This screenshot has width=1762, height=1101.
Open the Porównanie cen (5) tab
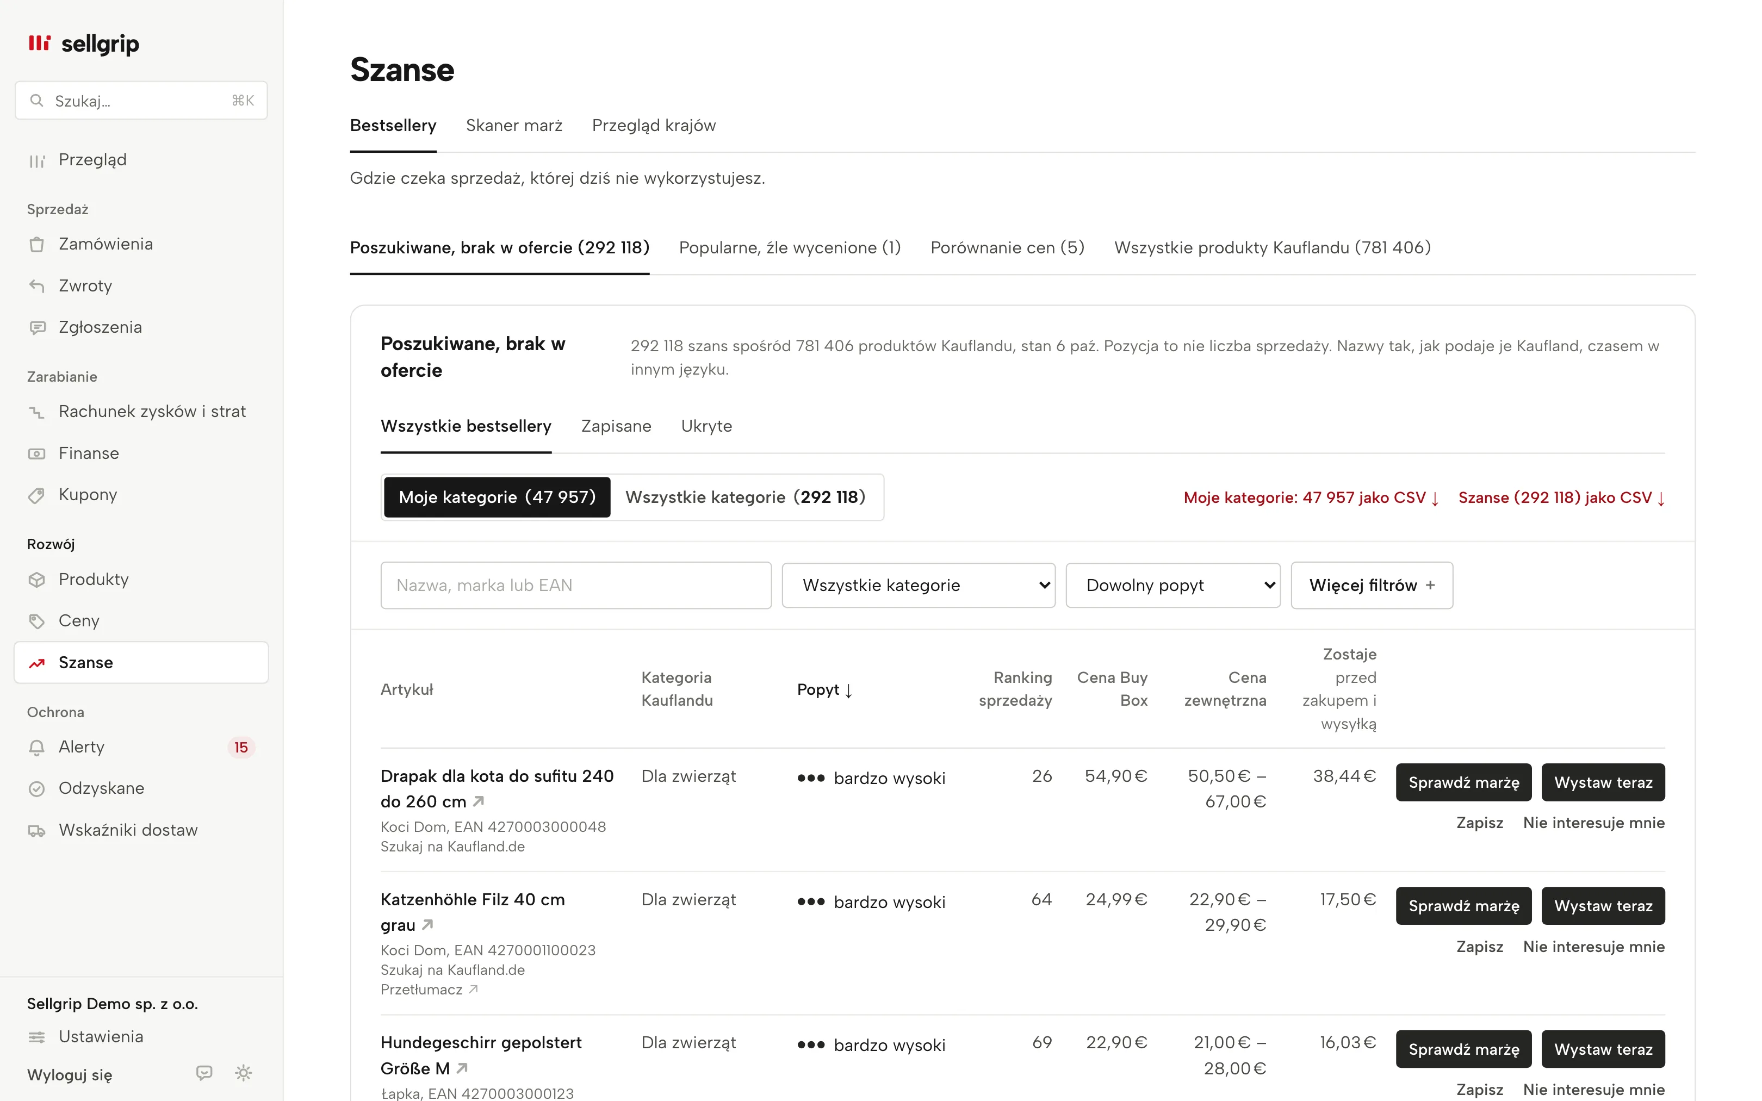click(1008, 247)
